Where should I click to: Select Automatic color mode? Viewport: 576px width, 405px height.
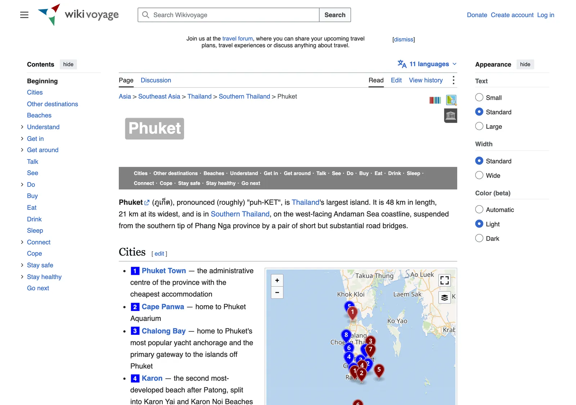(x=479, y=210)
